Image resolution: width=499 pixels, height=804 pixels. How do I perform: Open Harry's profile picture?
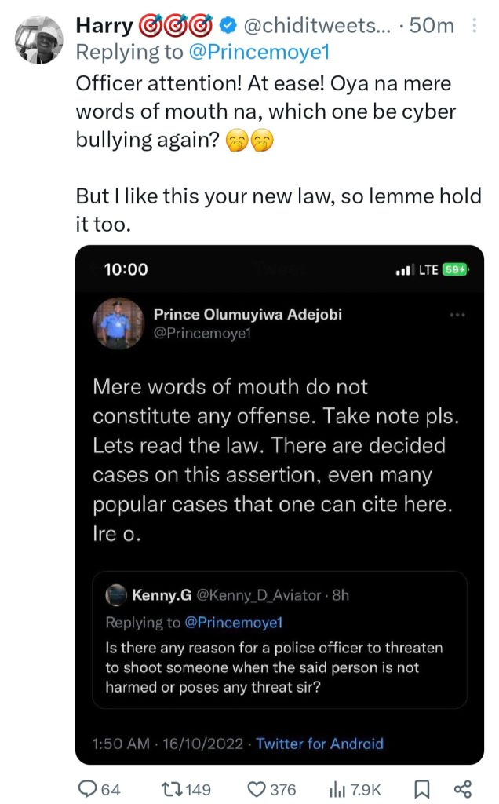click(x=39, y=40)
